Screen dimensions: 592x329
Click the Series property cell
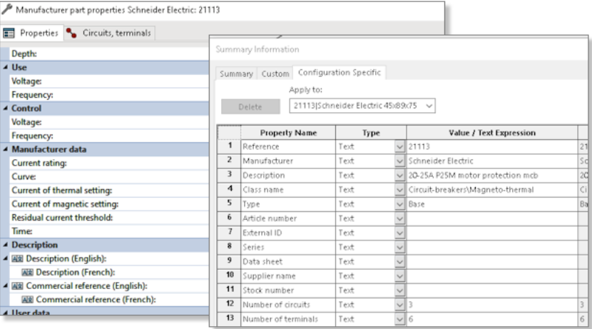[288, 247]
